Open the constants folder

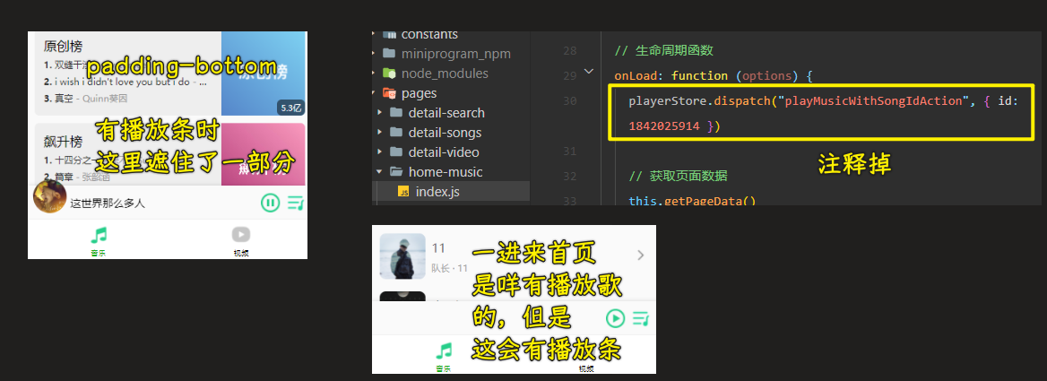coord(429,35)
